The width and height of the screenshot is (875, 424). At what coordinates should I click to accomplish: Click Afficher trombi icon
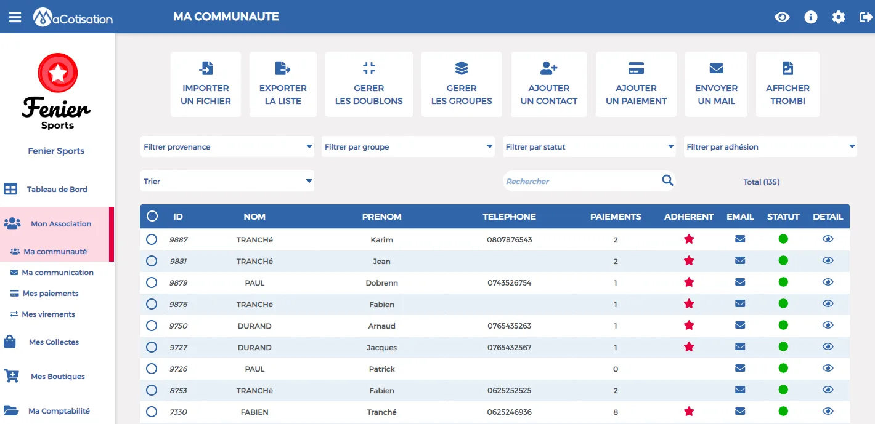pyautogui.click(x=787, y=68)
